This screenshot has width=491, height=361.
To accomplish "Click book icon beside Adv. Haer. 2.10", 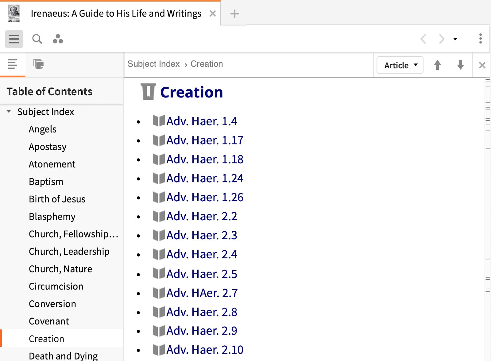I will (x=159, y=349).
